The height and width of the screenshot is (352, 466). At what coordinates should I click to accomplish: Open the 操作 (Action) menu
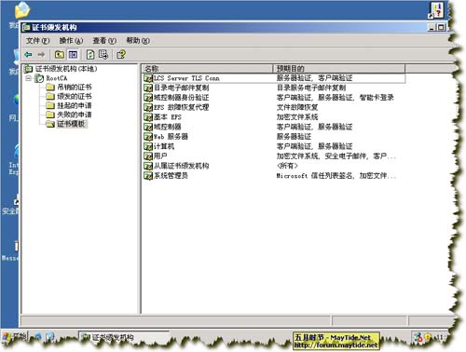tap(71, 40)
